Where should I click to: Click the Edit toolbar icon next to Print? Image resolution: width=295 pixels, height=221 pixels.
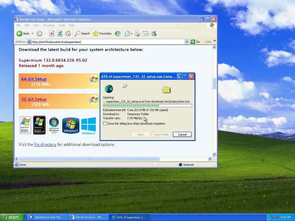pyautogui.click(x=145, y=34)
